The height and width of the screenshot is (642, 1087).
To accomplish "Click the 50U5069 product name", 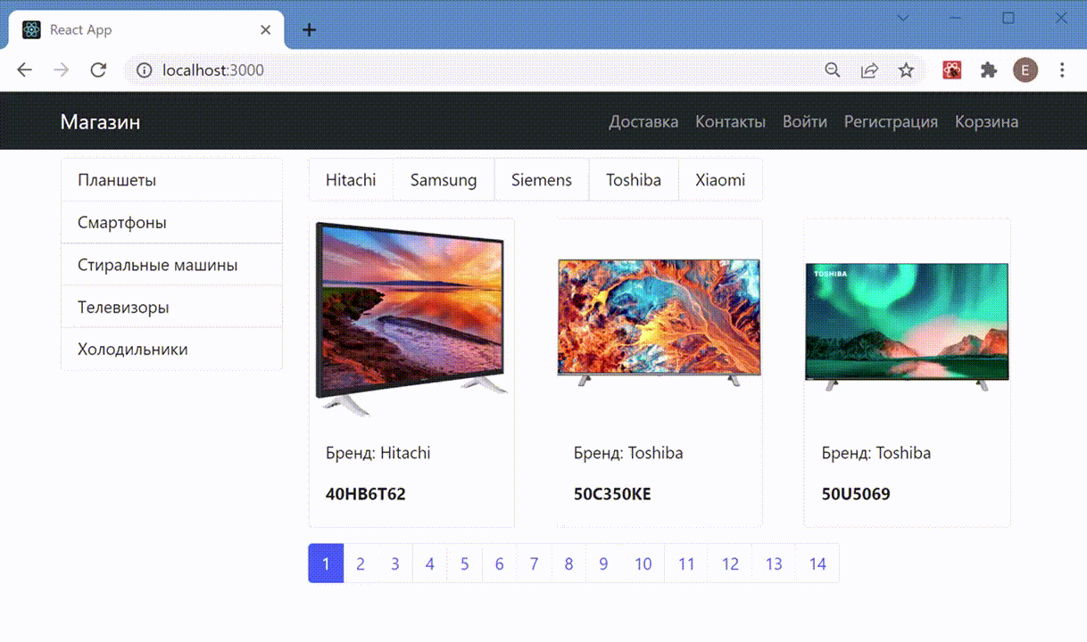I will point(856,494).
